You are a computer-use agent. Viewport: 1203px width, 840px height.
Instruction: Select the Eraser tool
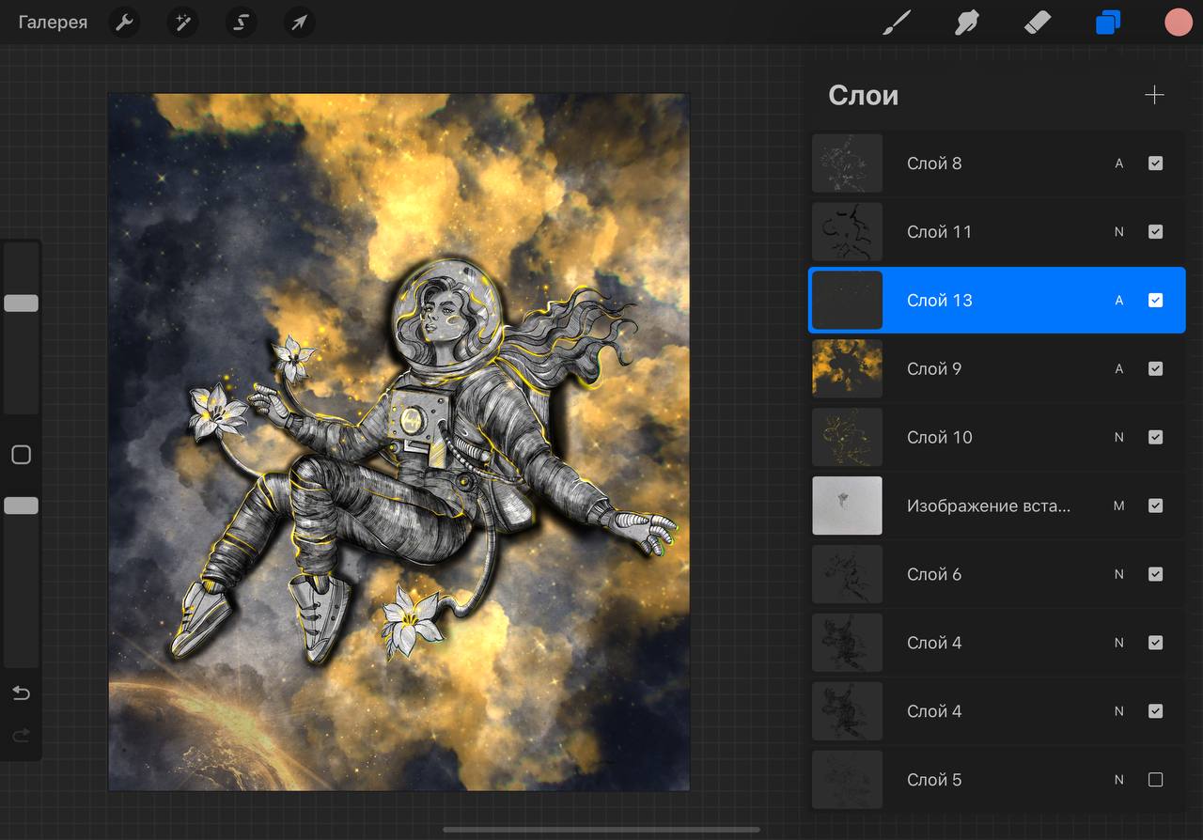point(1036,23)
